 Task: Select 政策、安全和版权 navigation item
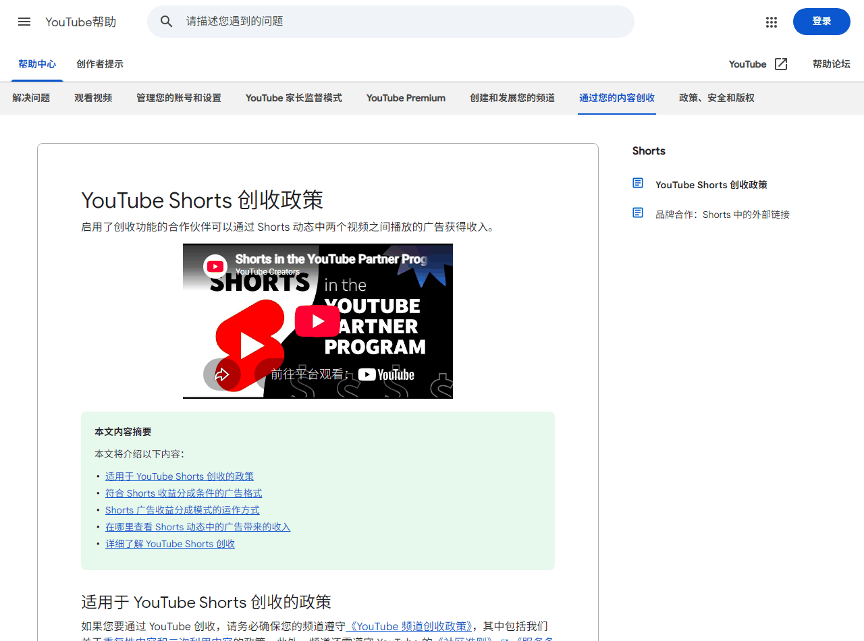point(717,98)
